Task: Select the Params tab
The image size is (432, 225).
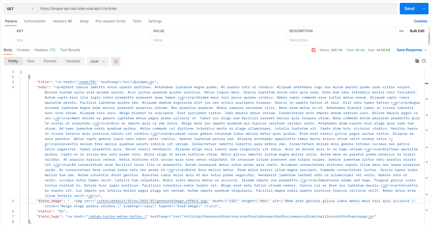Action: pyautogui.click(x=11, y=21)
